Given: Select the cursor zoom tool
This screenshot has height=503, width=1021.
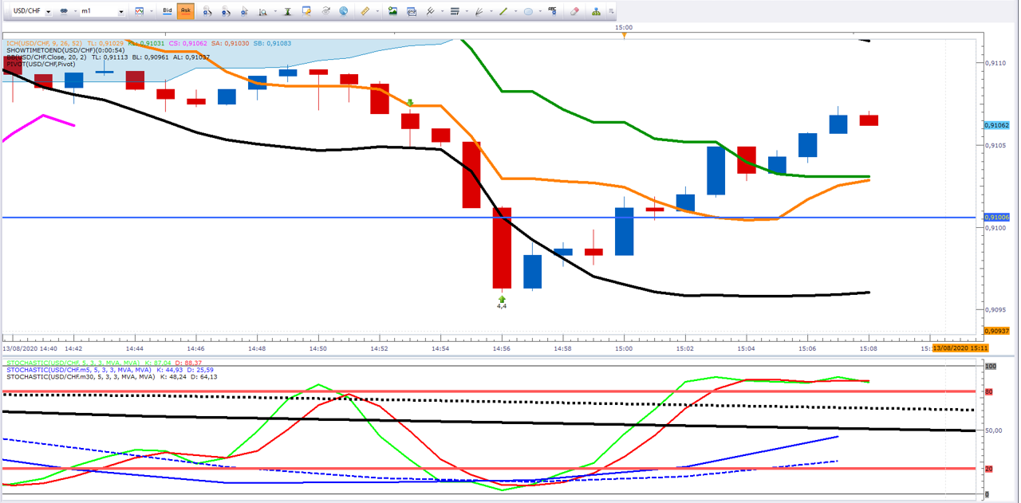Looking at the screenshot, I should point(244,11).
